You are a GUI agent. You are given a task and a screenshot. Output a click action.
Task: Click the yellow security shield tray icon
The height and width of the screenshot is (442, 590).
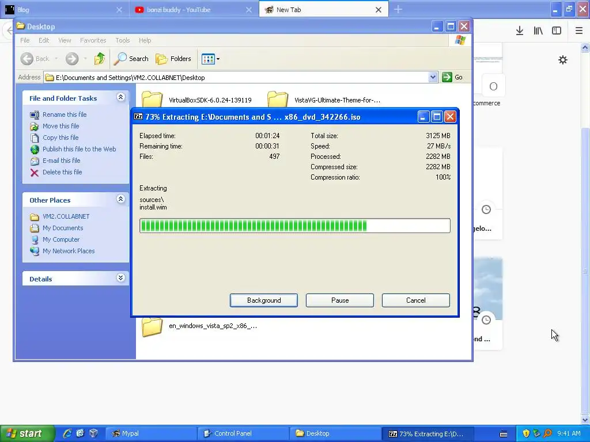coord(526,433)
